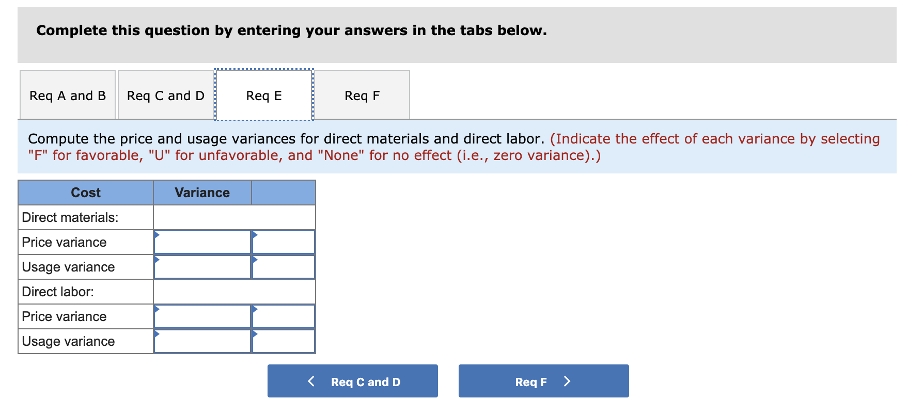
Task: Go back using Req C and D button
Action: (353, 381)
